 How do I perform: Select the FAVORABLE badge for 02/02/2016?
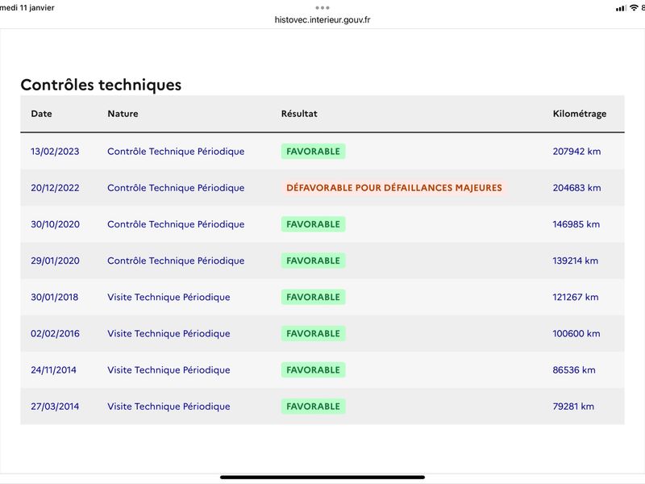(313, 333)
